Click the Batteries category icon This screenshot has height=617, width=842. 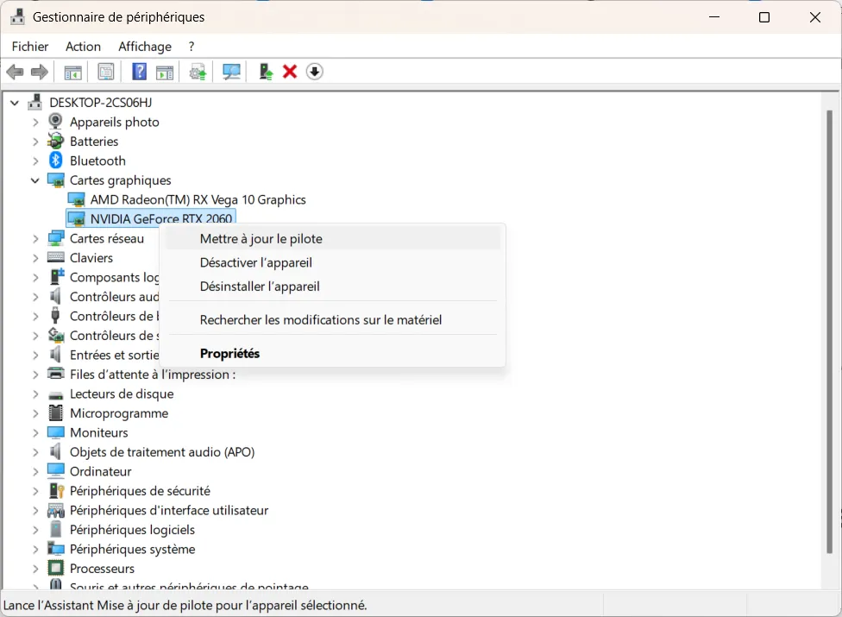coord(55,141)
